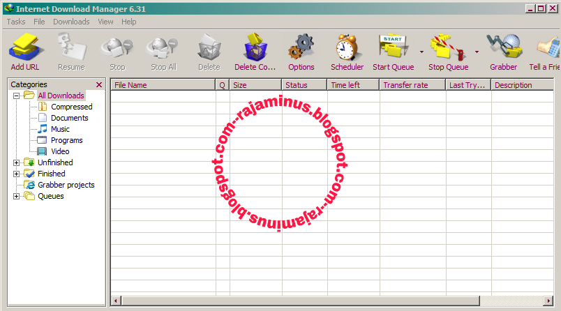Viewport: 561px width, 311px height.
Task: Select the Unfinished category
Action: pos(55,162)
